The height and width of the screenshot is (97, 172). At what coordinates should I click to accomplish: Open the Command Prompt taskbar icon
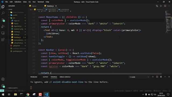(x=21, y=95)
